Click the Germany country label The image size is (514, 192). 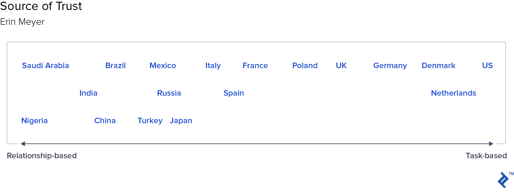coord(390,66)
